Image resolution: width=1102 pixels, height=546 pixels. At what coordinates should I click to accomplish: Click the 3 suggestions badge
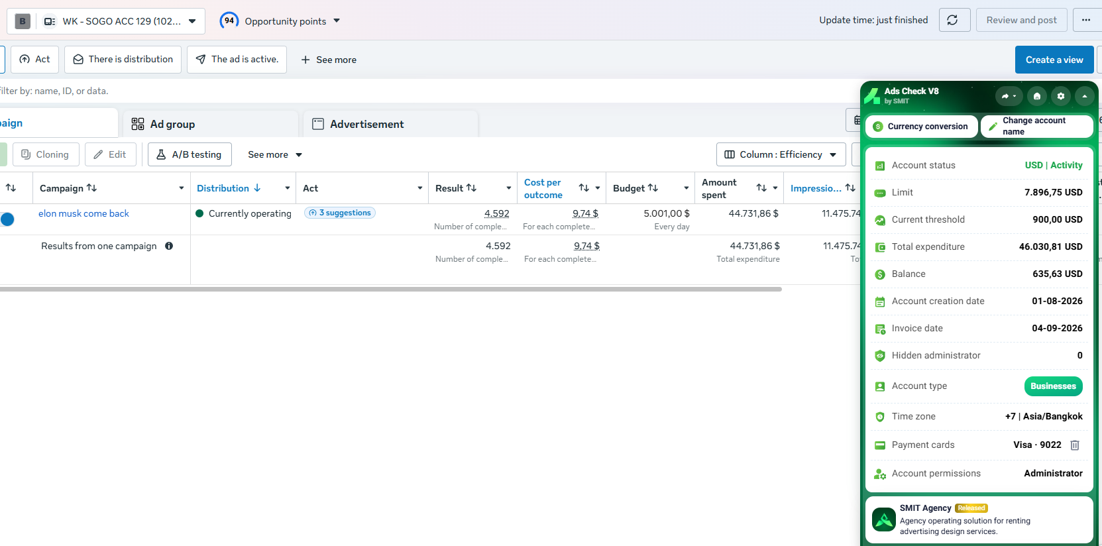(340, 213)
